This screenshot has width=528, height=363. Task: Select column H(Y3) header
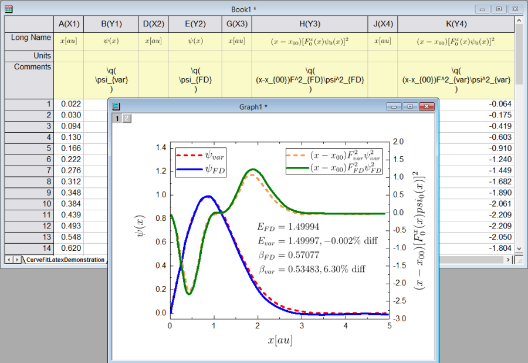pyautogui.click(x=310, y=24)
